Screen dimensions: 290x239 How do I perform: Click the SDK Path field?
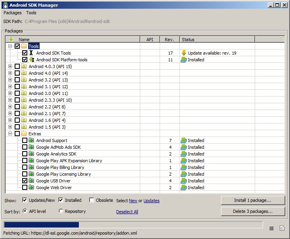pos(67,21)
